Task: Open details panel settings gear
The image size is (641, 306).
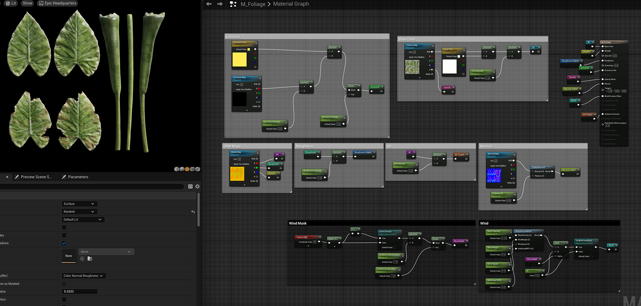Action: tap(197, 187)
